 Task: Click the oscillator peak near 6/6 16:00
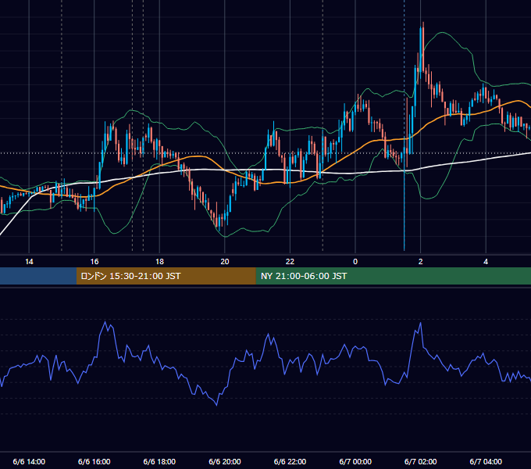click(105, 322)
